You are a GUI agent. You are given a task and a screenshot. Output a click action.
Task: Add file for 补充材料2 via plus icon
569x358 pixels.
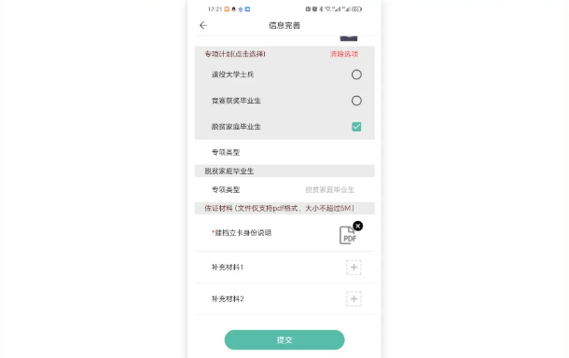(354, 299)
